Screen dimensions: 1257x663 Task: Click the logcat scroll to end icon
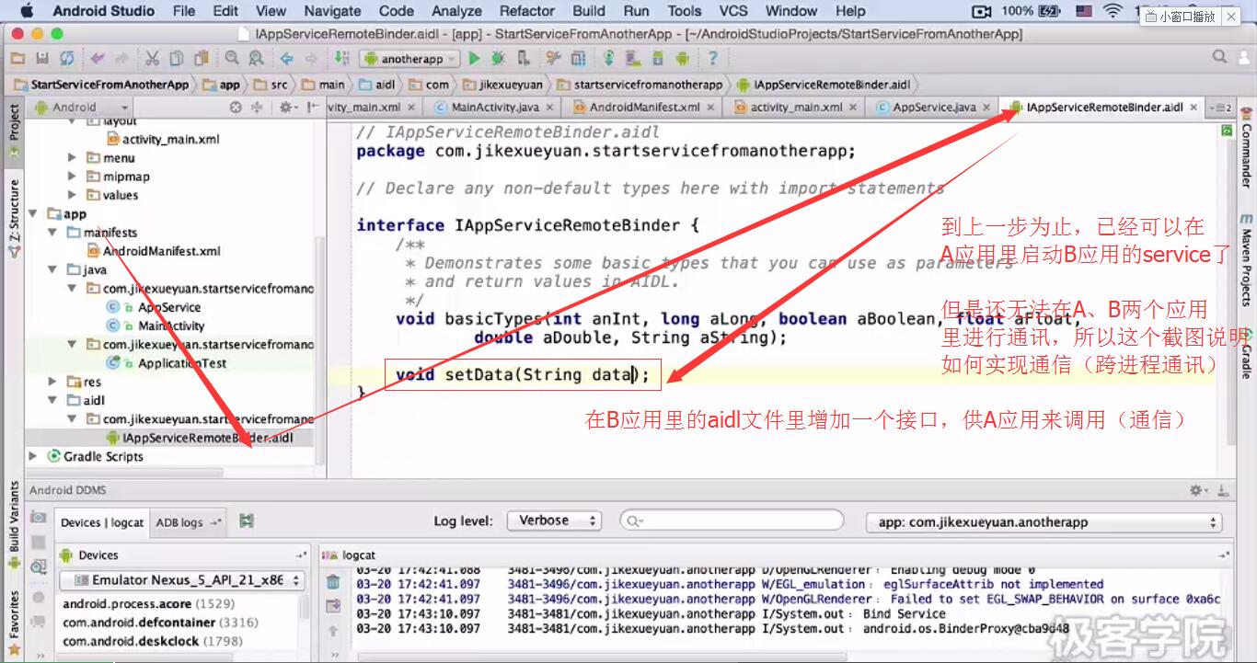pos(333,605)
